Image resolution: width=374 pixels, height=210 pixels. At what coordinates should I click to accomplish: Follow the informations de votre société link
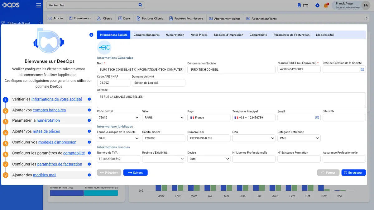point(57,99)
